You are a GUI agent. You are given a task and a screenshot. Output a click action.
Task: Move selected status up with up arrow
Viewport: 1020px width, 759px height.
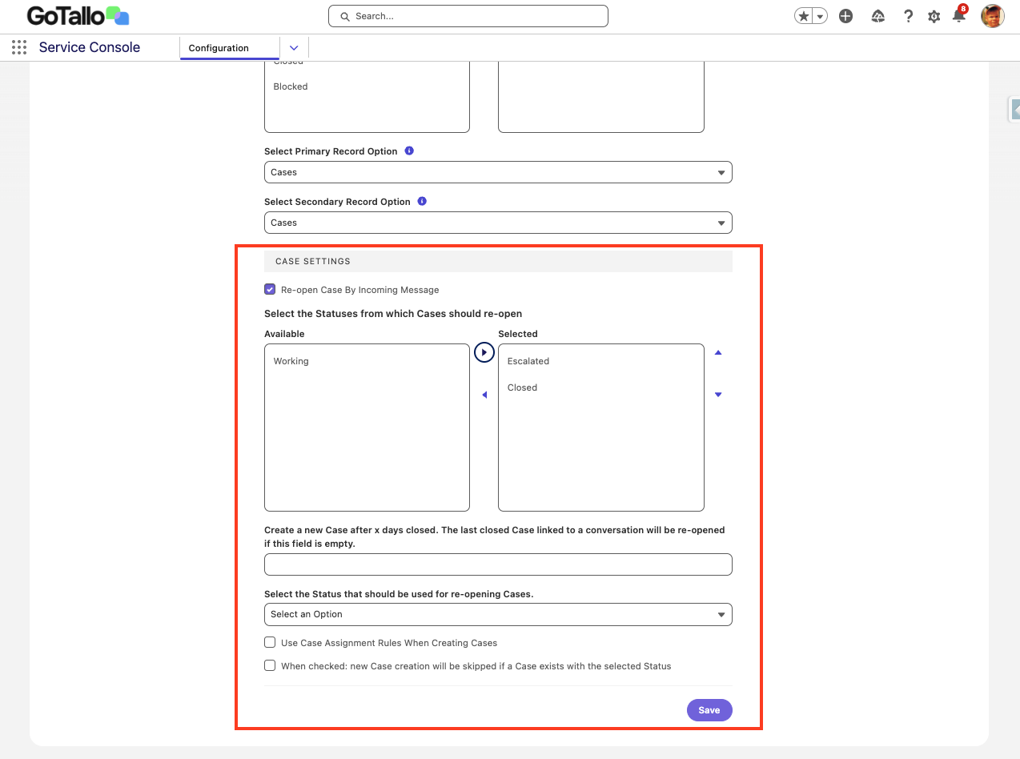pos(718,353)
